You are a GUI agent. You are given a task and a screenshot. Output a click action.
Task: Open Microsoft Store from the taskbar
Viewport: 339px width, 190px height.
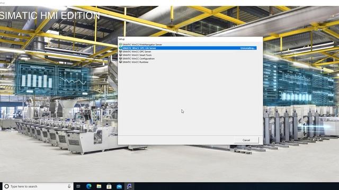coord(109,186)
